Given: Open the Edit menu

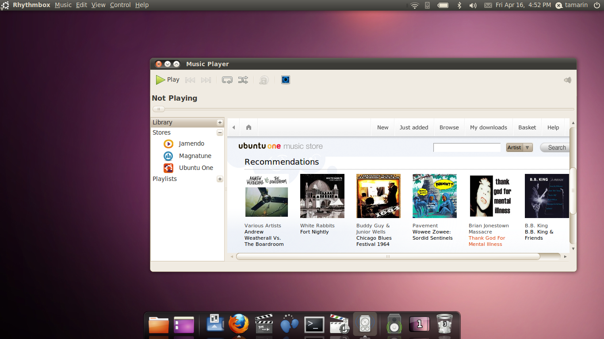Looking at the screenshot, I should point(81,5).
